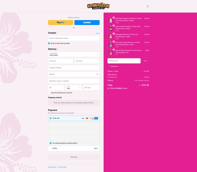This screenshot has height=172, width=197.
Task: Click the Pineapple syrup product name
Action: [x=127, y=35]
